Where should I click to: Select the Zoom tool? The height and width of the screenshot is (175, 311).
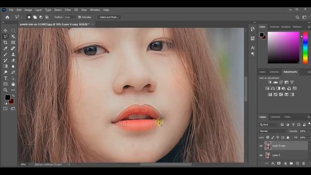[5, 90]
